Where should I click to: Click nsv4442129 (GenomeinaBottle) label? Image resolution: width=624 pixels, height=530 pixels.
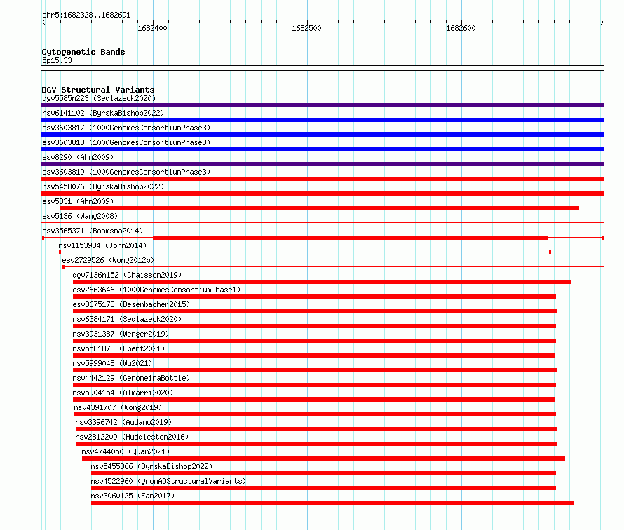coord(131,378)
